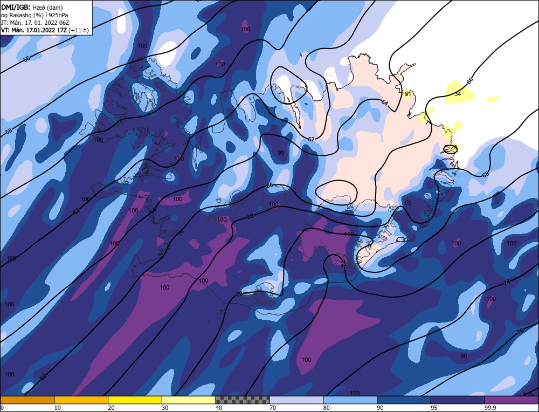Click the legend tick label '20'

click(112, 408)
